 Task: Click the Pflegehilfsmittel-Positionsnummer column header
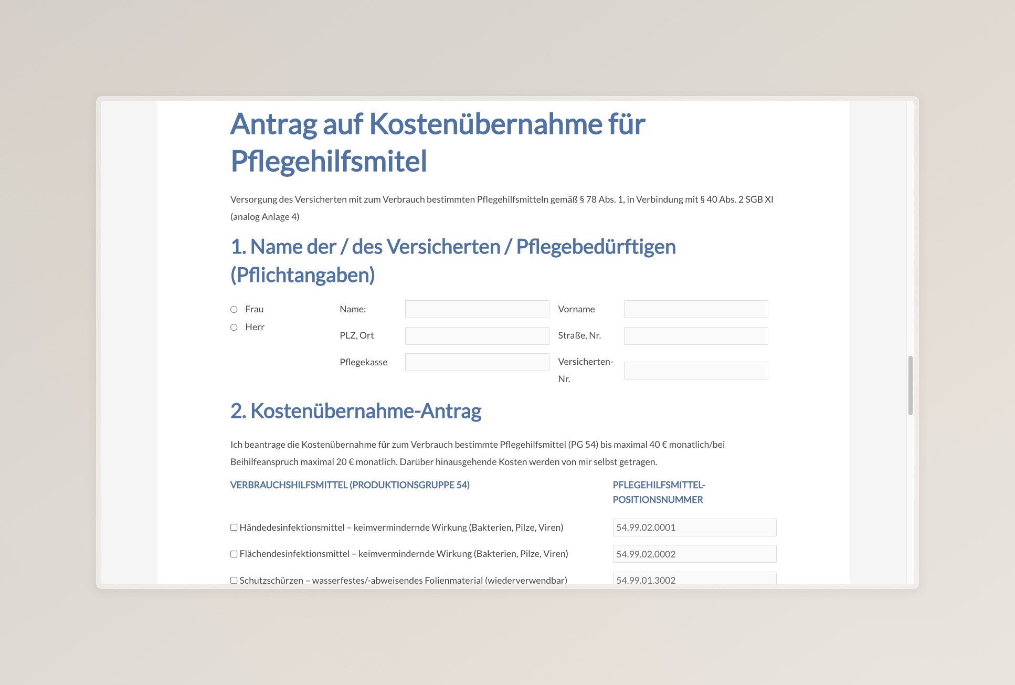point(658,492)
